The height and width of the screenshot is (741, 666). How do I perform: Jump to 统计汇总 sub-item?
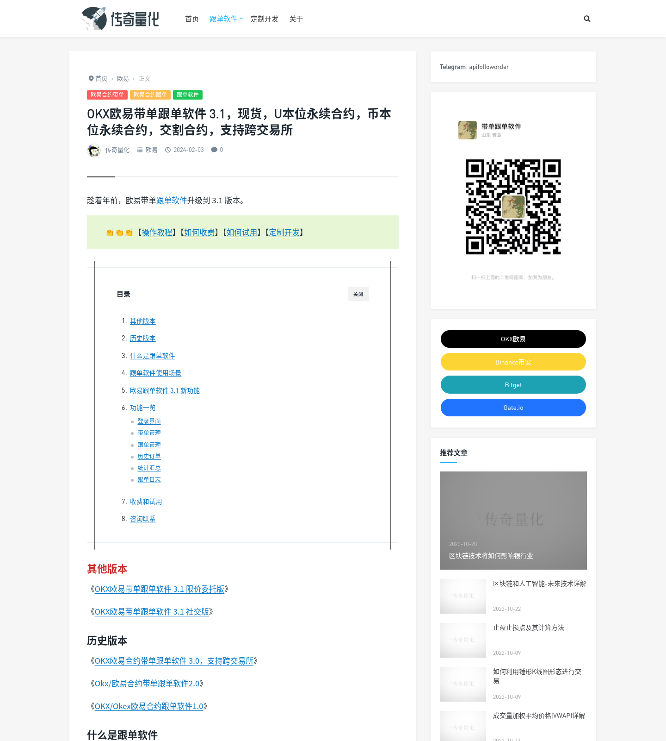coord(149,468)
